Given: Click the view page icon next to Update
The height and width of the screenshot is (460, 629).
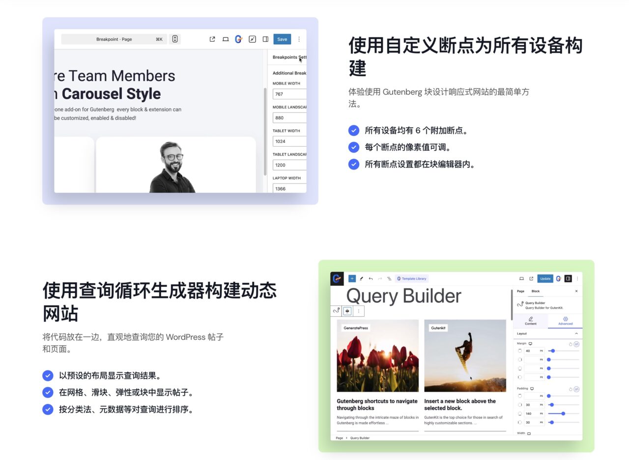Looking at the screenshot, I should pyautogui.click(x=531, y=278).
